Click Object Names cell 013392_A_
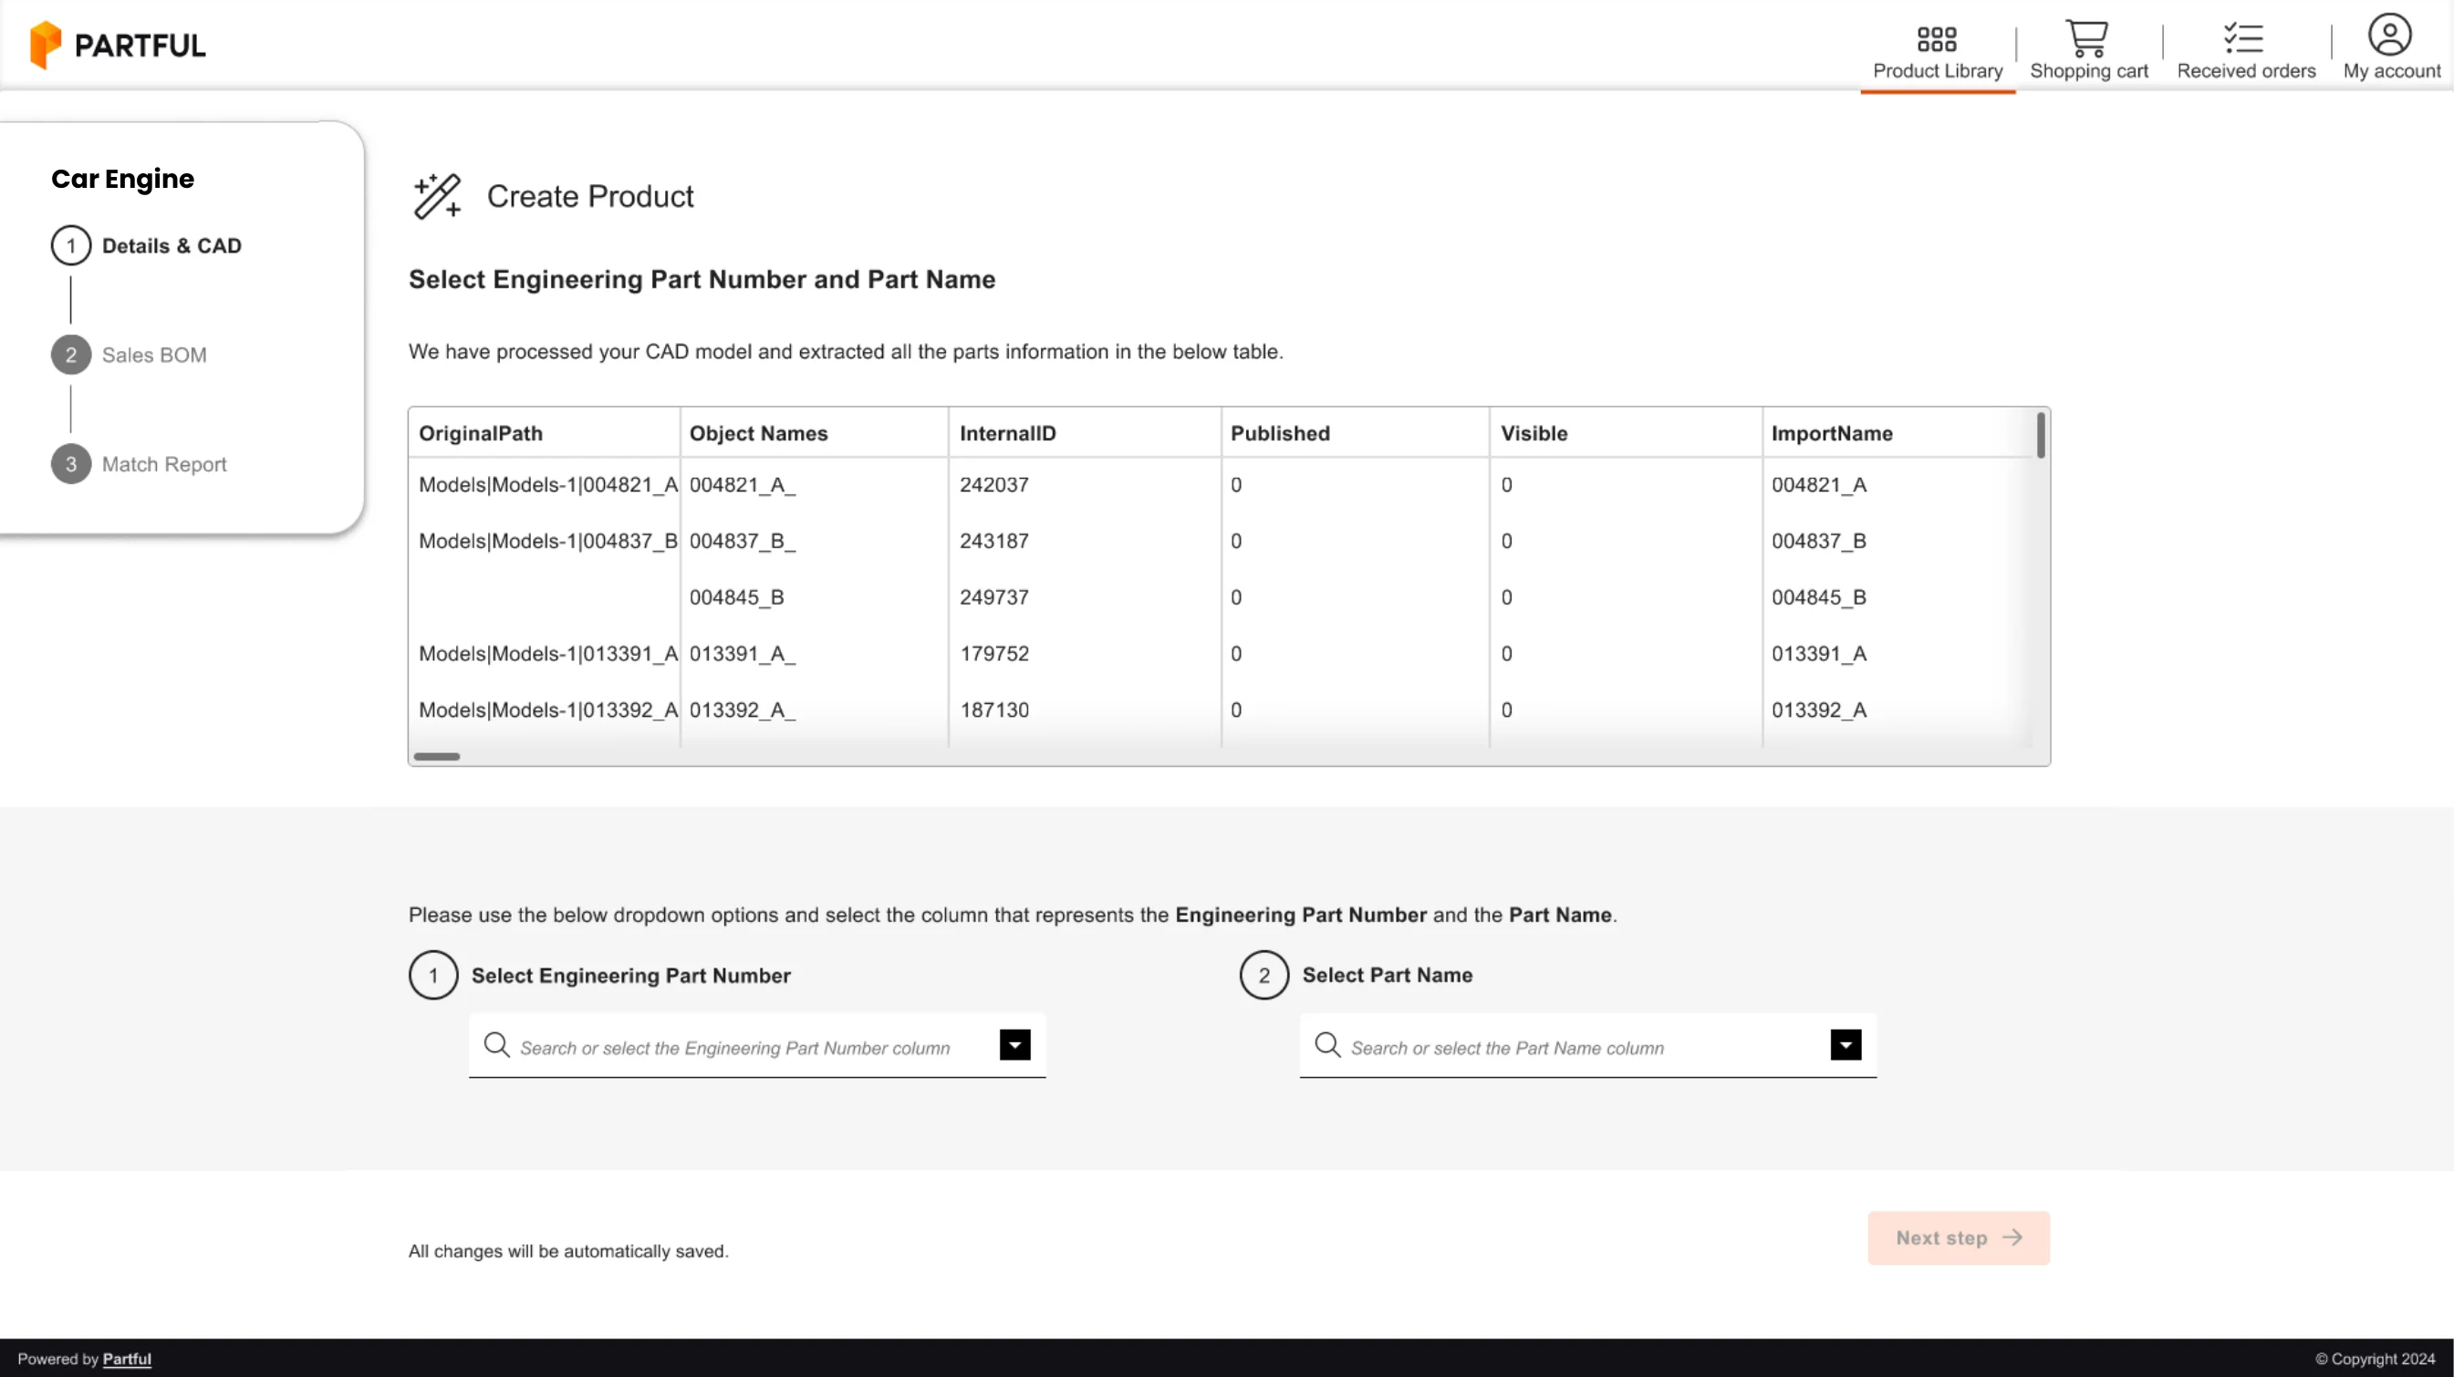This screenshot has width=2454, height=1377. click(742, 709)
